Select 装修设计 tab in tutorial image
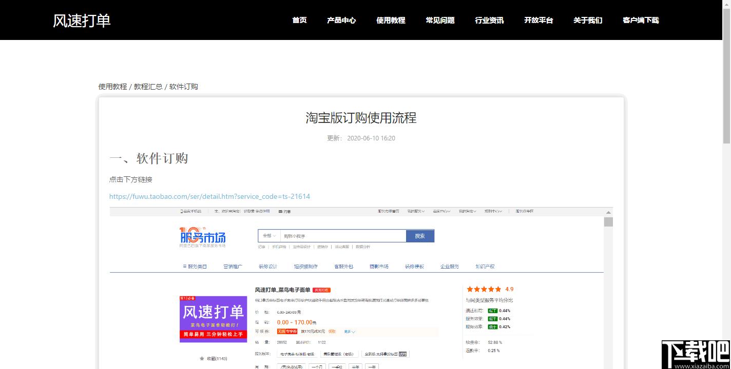Image resolution: width=731 pixels, height=369 pixels. [x=267, y=266]
